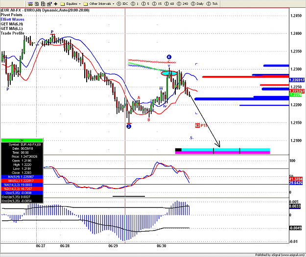The width and height of the screenshot is (306, 257).
Task: Click the Symbol row in data window
Action: pyautogui.click(x=22, y=144)
